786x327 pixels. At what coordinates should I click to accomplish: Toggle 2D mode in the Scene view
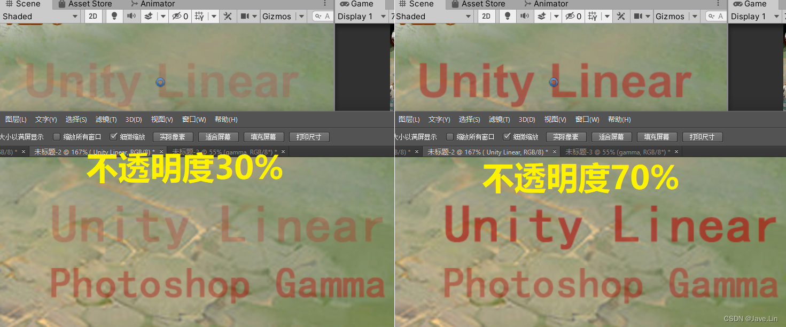click(93, 16)
